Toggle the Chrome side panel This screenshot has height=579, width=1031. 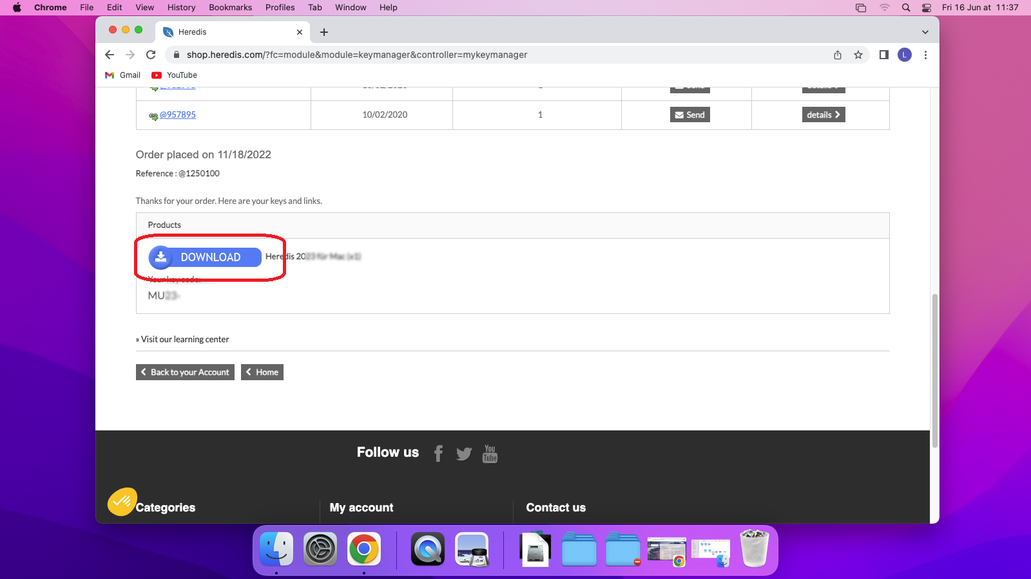pos(884,55)
